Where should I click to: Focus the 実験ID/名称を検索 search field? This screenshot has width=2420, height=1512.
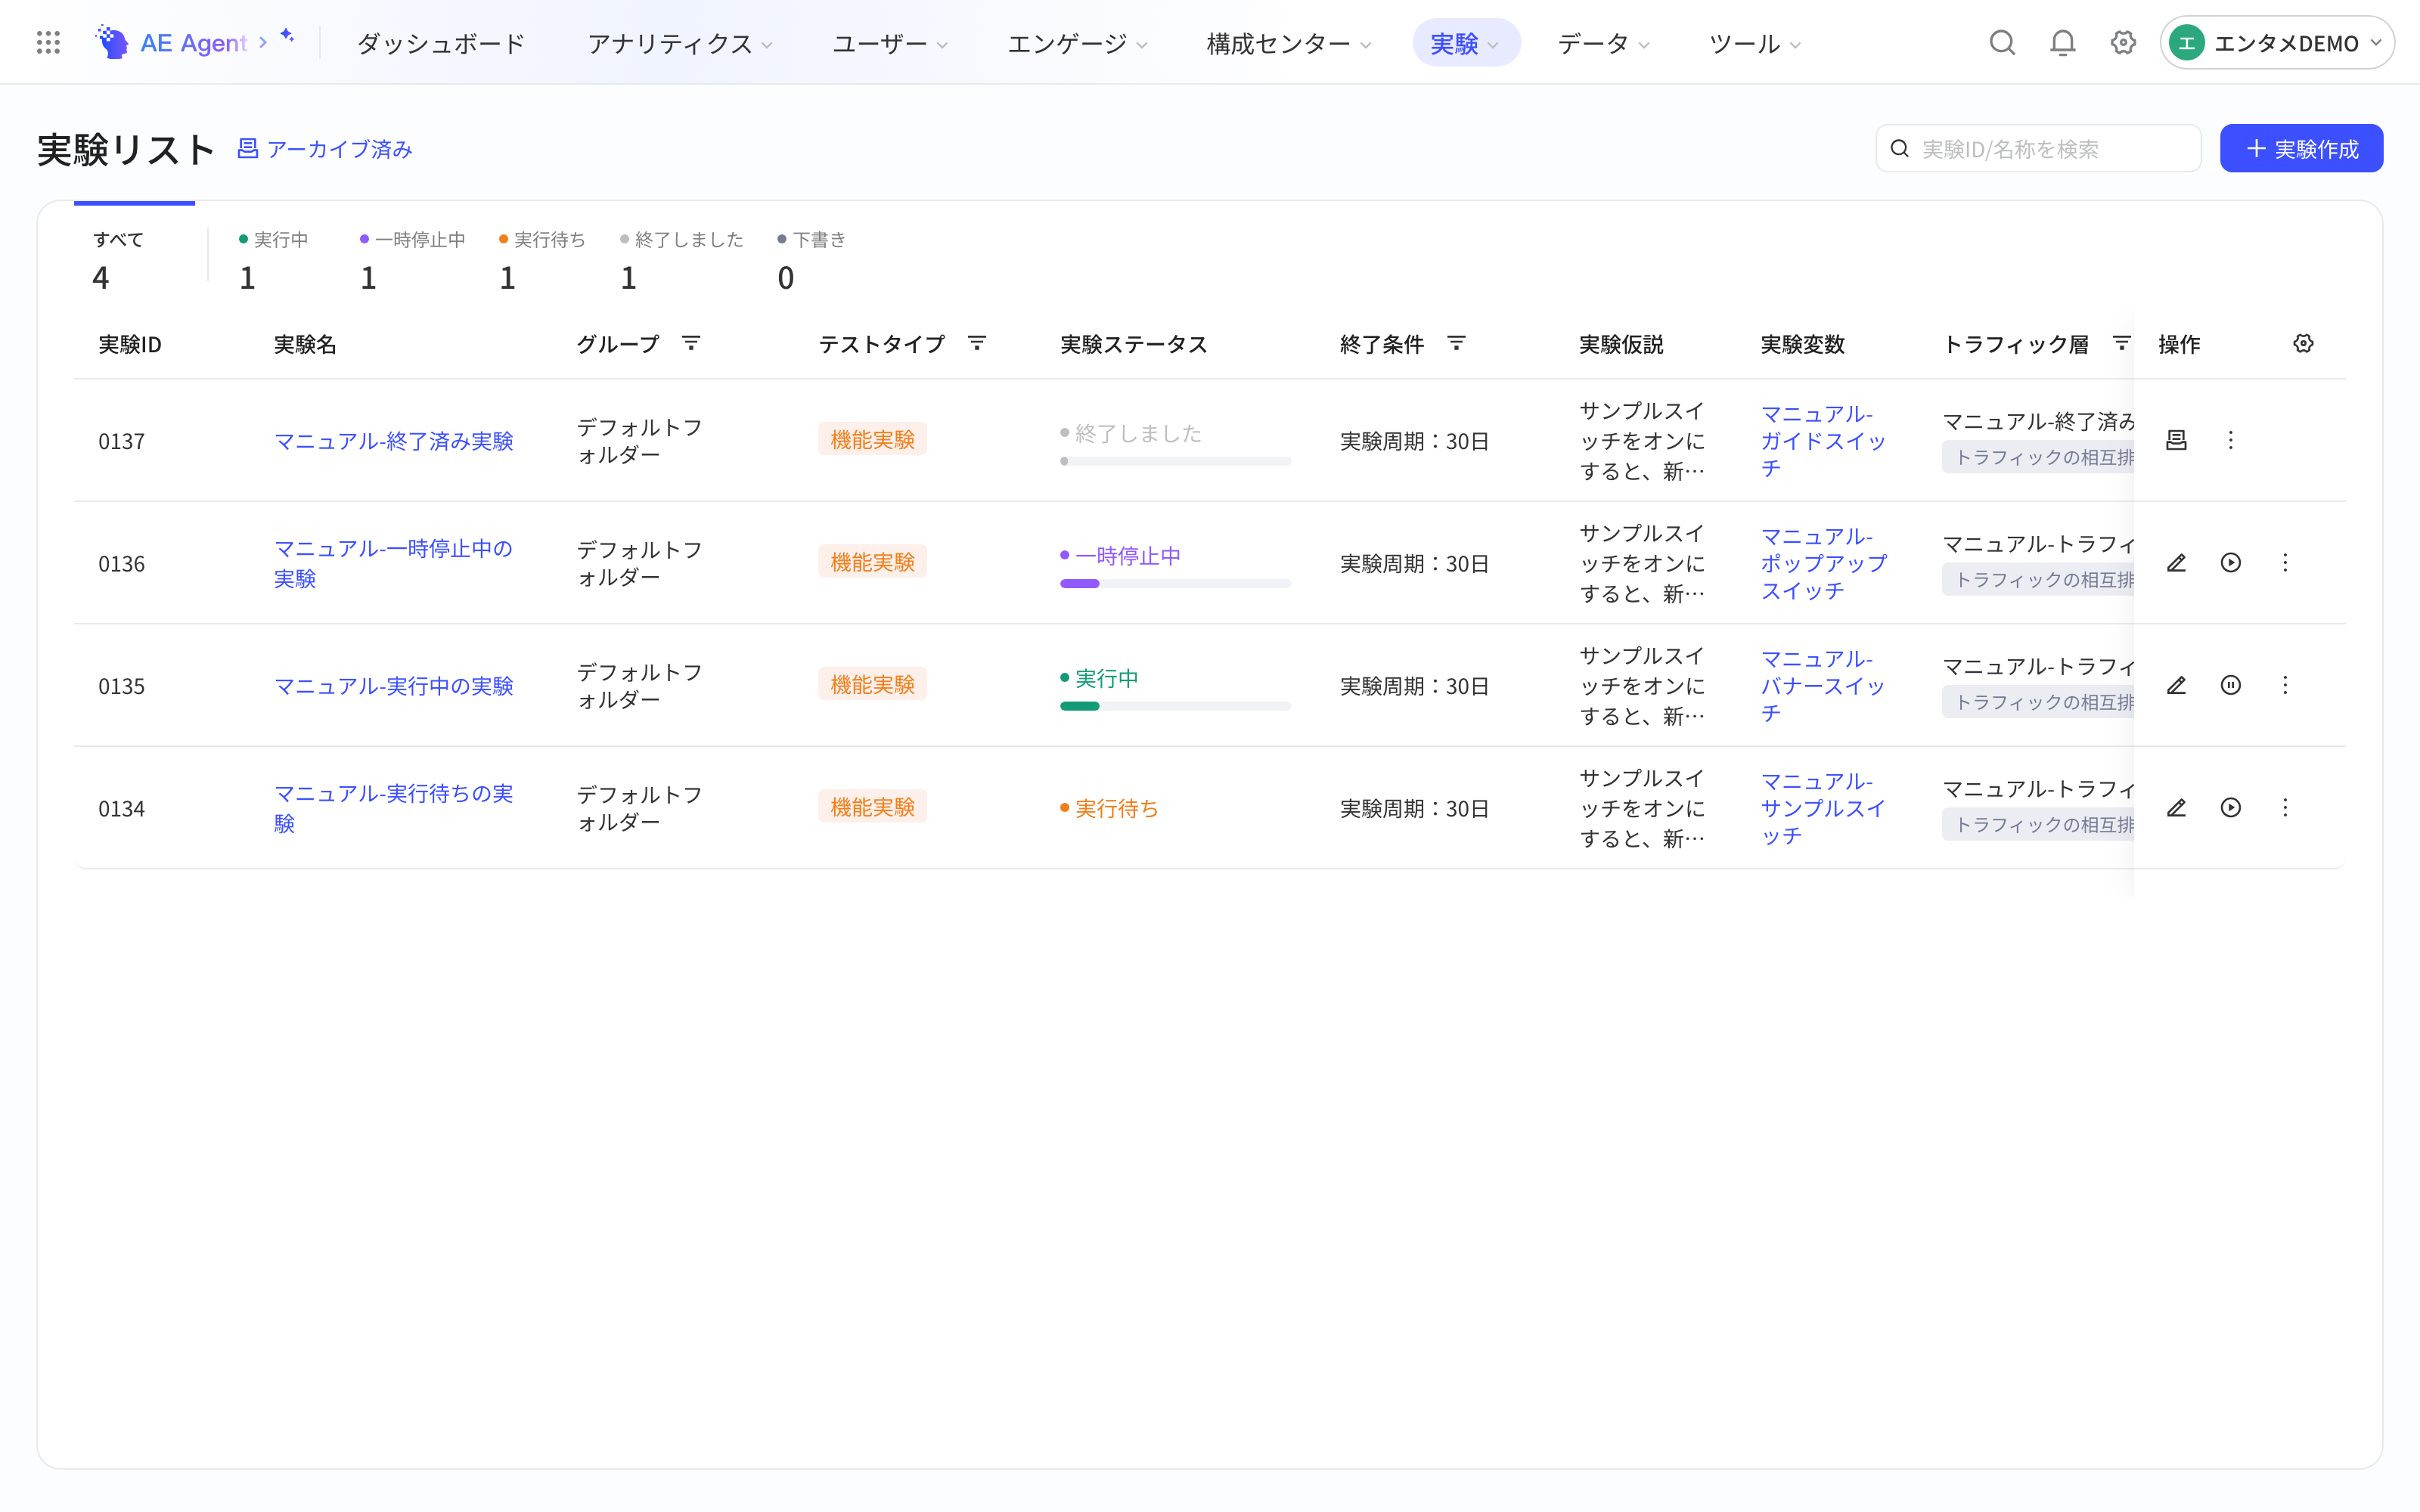click(2038, 148)
